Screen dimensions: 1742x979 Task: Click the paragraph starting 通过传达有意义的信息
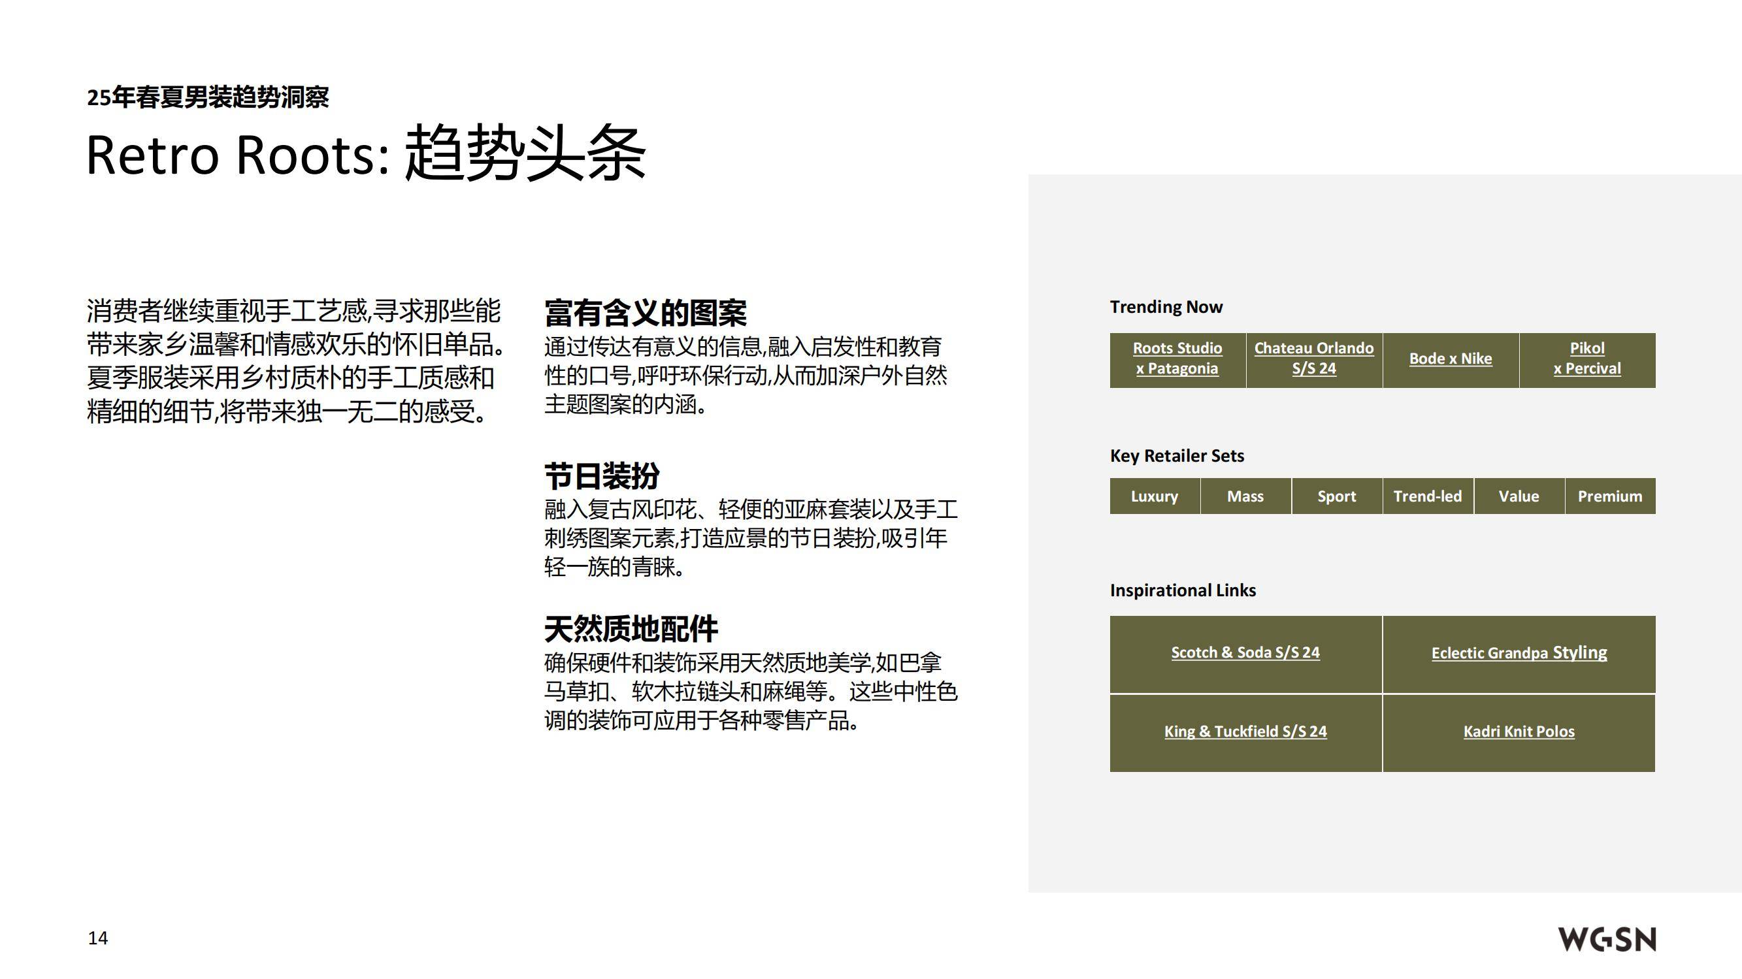pos(746,376)
